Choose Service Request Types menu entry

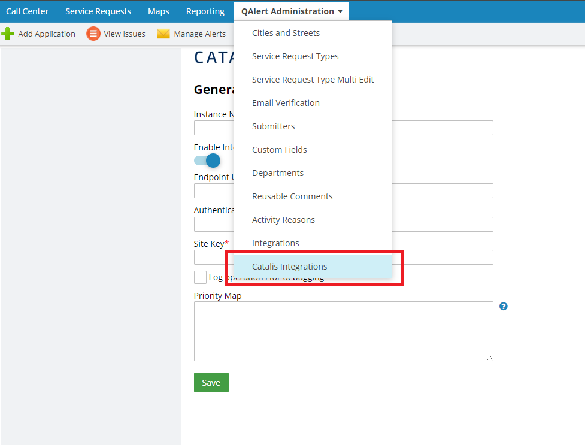pos(295,56)
